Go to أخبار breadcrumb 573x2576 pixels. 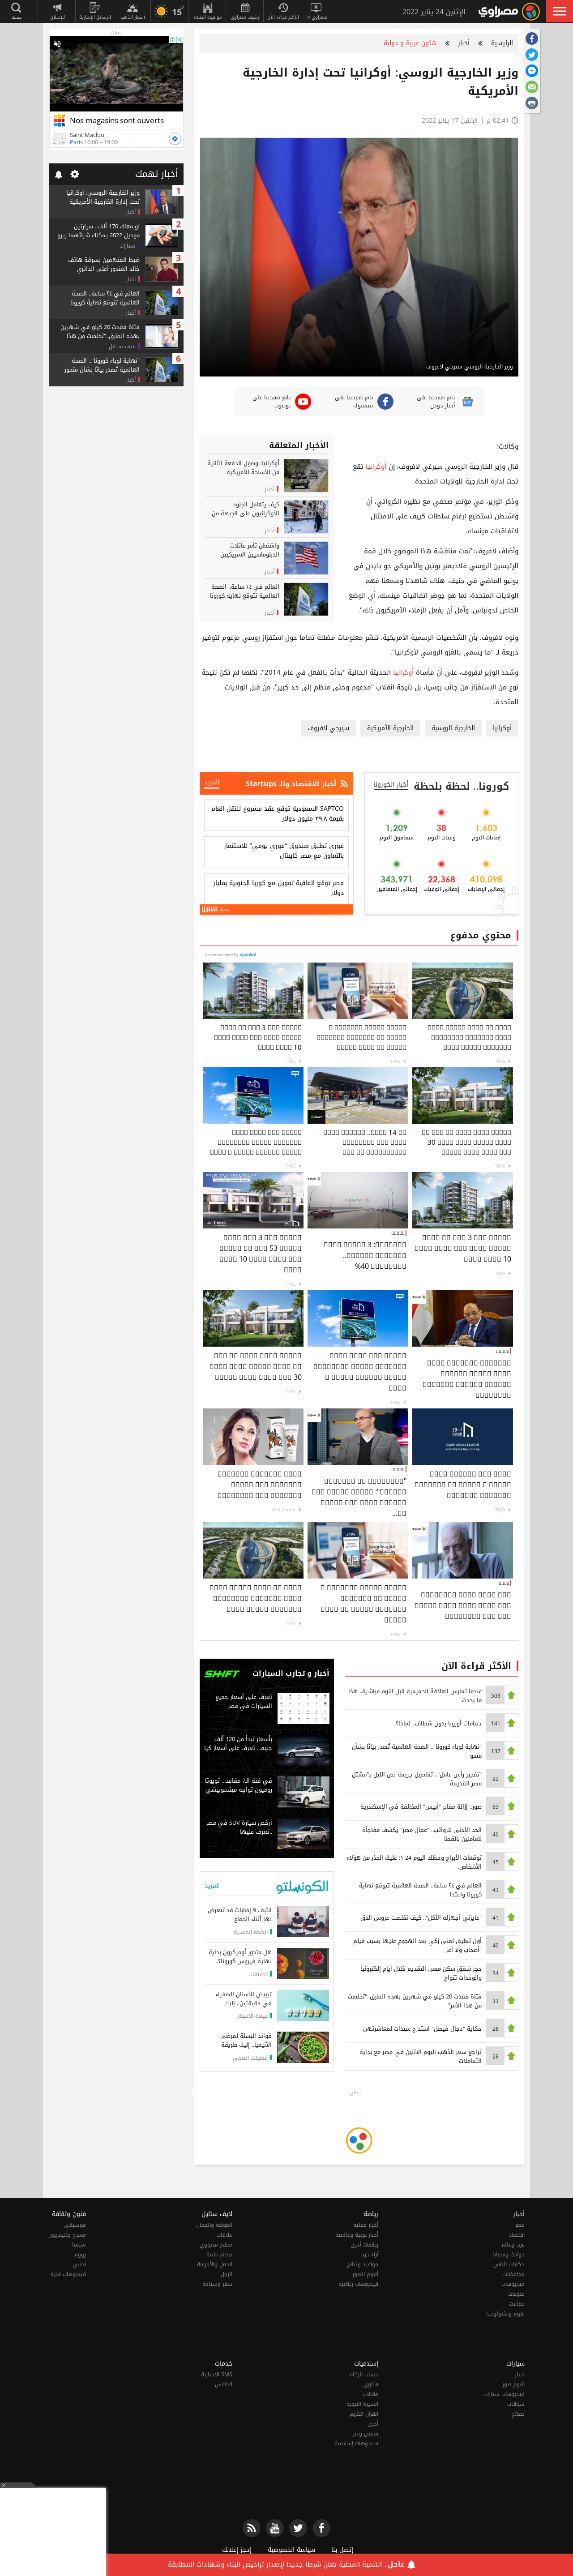pyautogui.click(x=464, y=43)
